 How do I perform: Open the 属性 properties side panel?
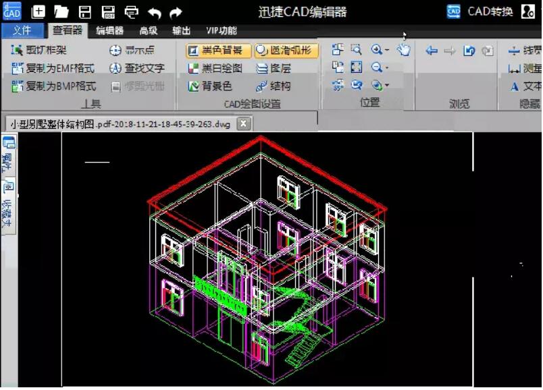click(x=8, y=154)
